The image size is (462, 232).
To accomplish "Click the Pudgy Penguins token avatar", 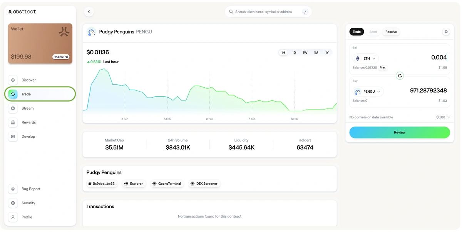I will click(91, 32).
